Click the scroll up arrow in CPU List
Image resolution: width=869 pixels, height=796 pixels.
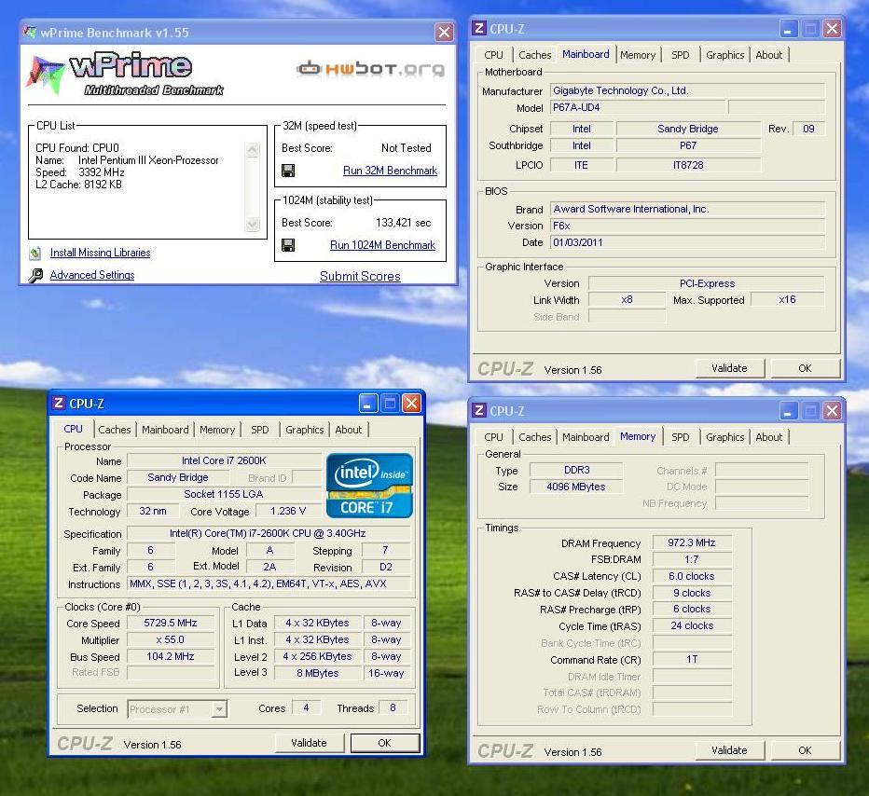pos(252,149)
